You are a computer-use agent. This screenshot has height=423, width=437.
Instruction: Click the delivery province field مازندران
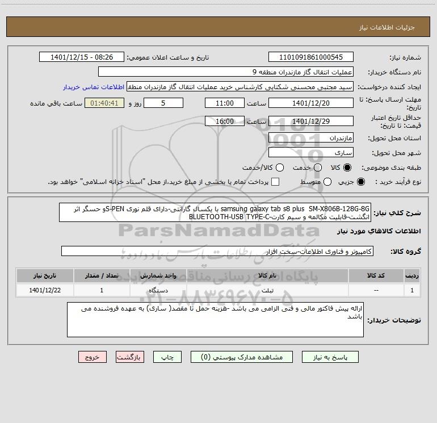click(x=311, y=138)
